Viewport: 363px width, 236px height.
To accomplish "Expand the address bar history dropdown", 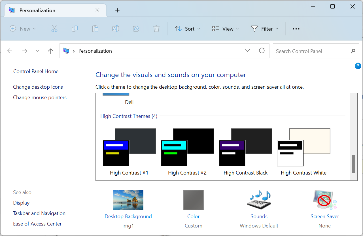I will pyautogui.click(x=247, y=51).
